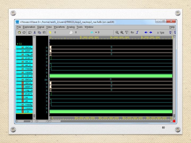Image resolution: width=191 pixels, height=143 pixels.
Task: Click the get signals icon beside open folder
Action: [24, 33]
